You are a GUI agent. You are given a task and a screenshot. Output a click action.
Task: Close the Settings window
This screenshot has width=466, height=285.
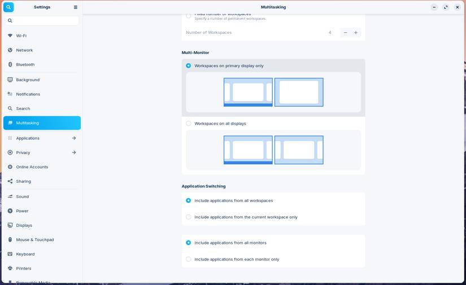click(x=458, y=7)
